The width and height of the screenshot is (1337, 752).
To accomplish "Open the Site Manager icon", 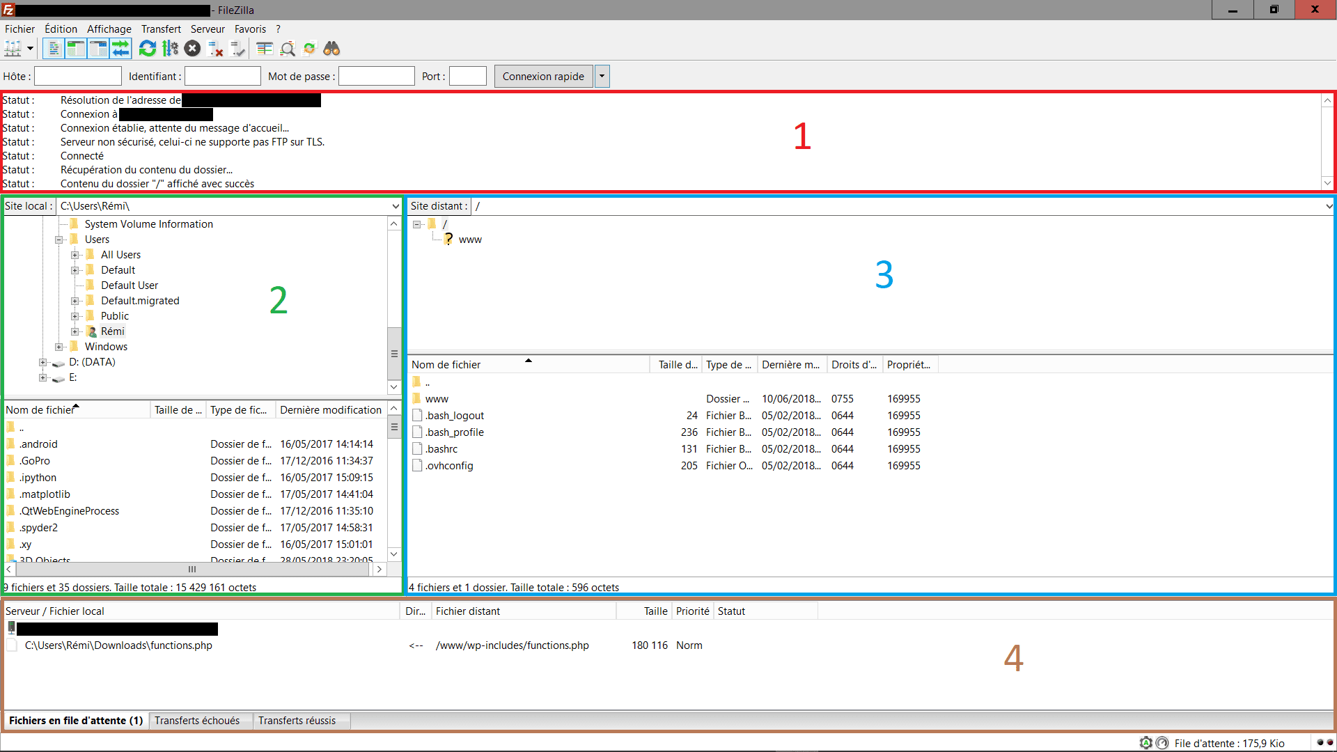I will point(13,49).
